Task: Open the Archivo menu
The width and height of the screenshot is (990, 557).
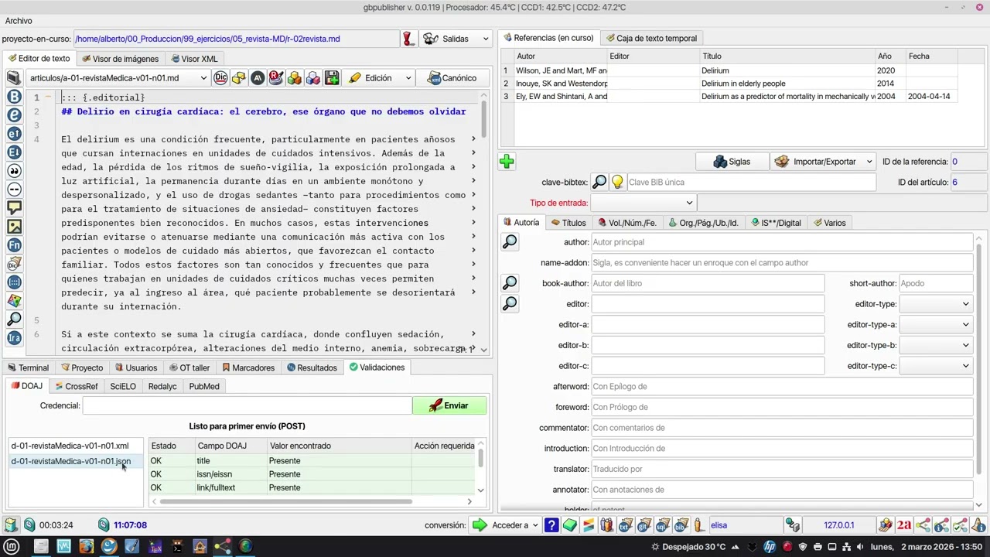Action: [x=19, y=21]
